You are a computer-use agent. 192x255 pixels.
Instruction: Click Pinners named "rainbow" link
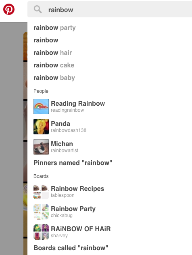73,163
